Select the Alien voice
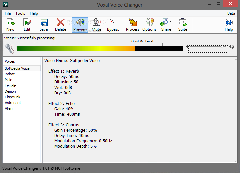Screen dimensions: 240x173 pos(9,108)
